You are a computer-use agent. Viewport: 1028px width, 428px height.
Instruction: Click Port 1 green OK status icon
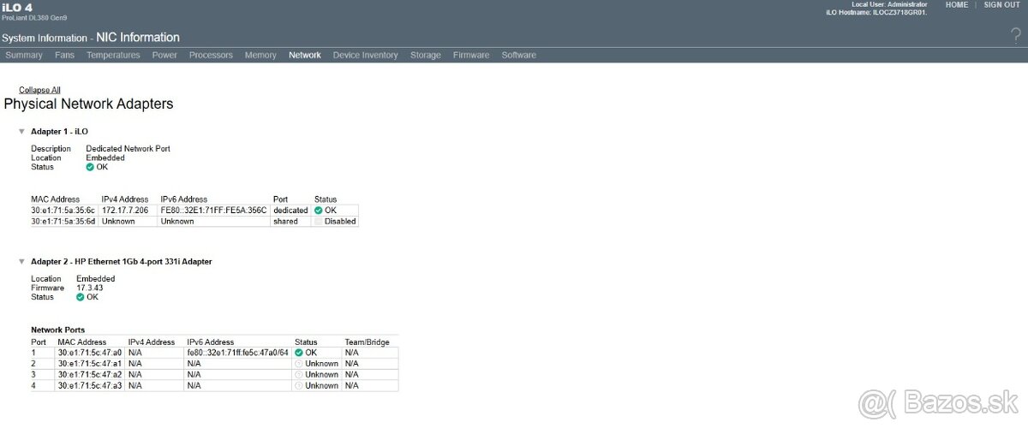coord(299,353)
